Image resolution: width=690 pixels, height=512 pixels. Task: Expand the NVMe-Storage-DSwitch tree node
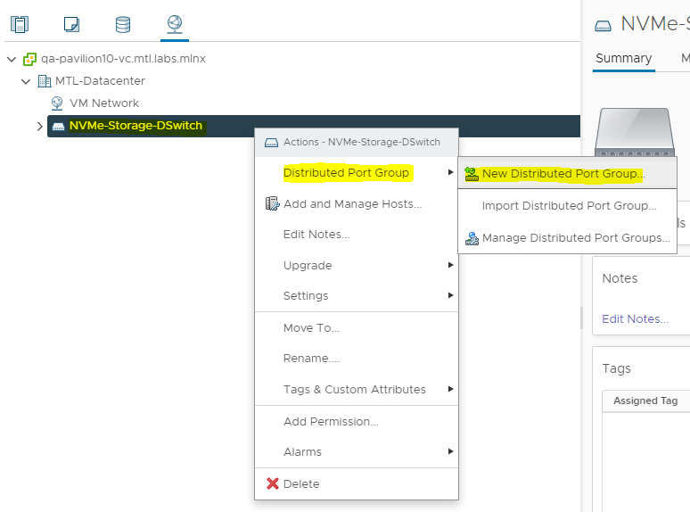tap(39, 127)
